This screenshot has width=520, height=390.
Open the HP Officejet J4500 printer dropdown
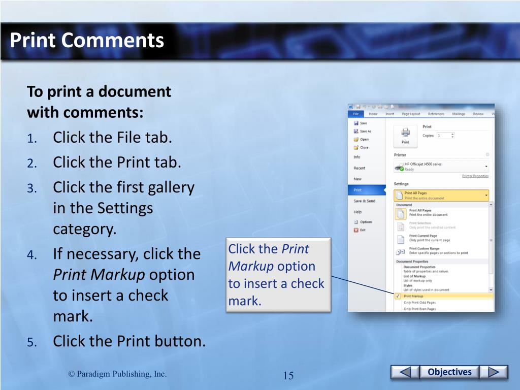(x=441, y=167)
